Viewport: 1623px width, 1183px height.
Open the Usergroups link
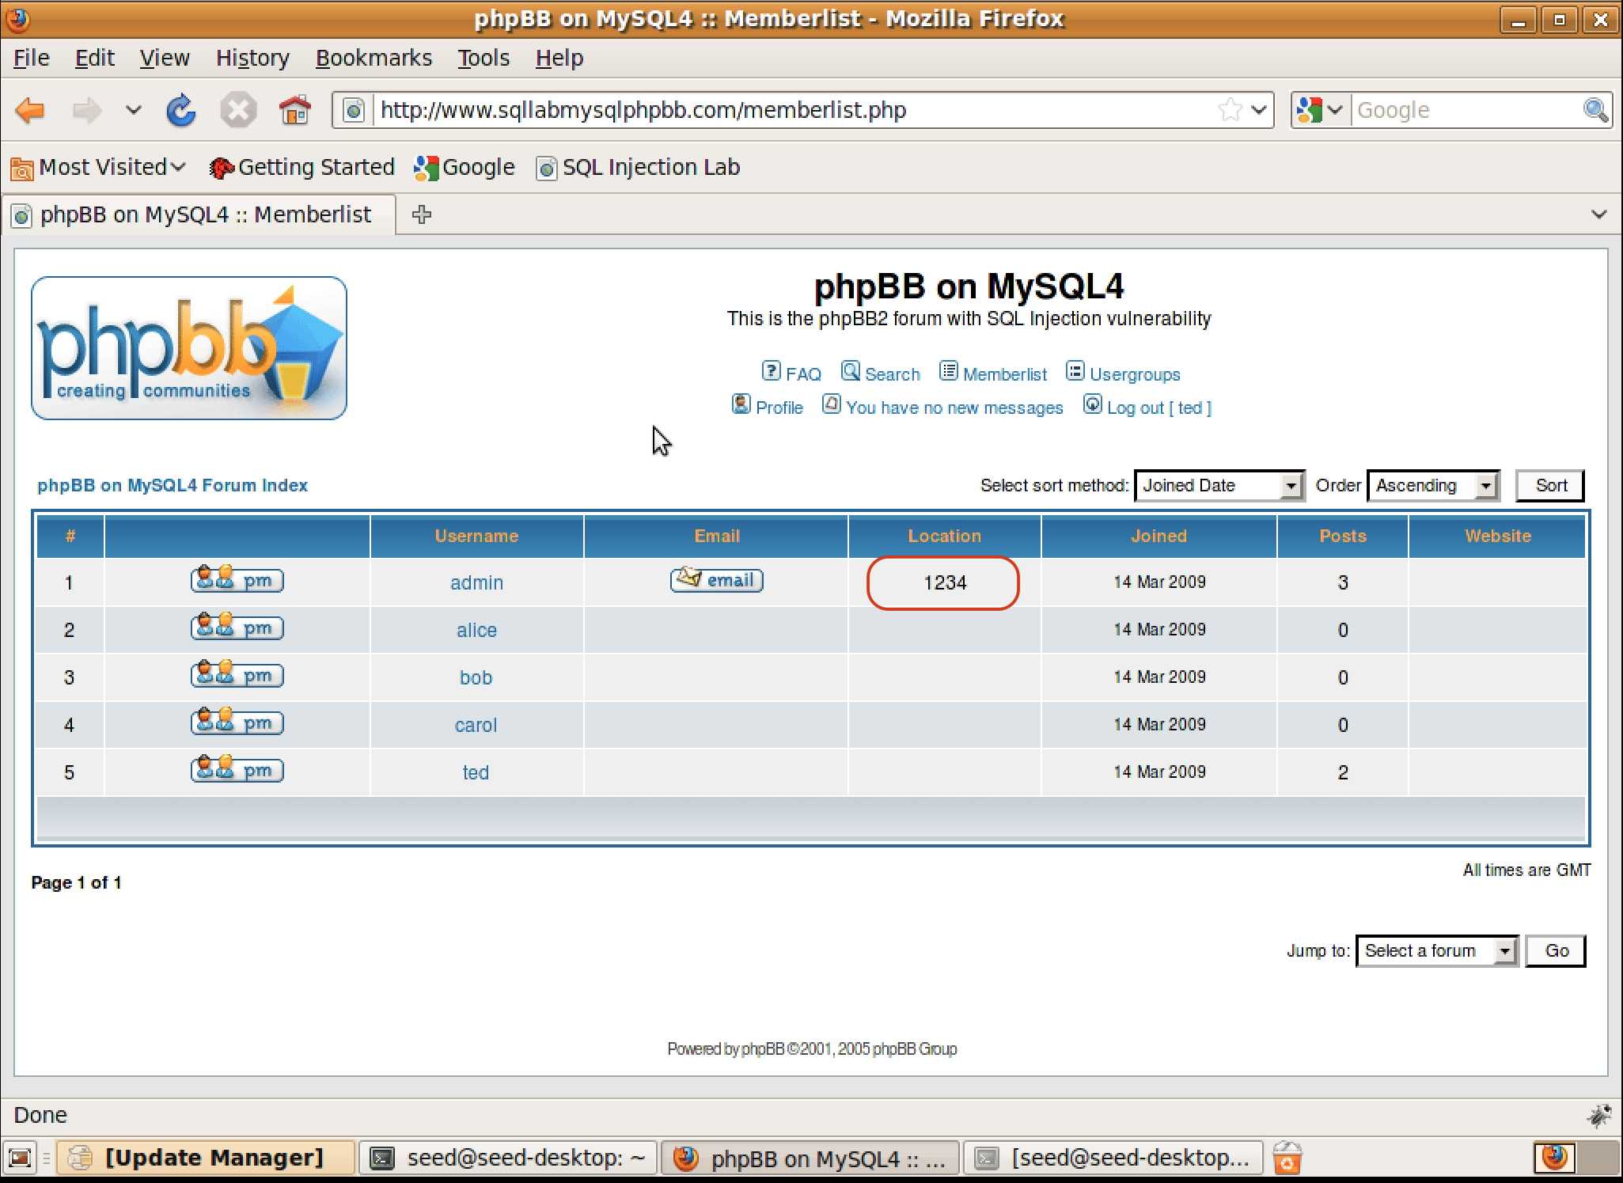point(1123,373)
